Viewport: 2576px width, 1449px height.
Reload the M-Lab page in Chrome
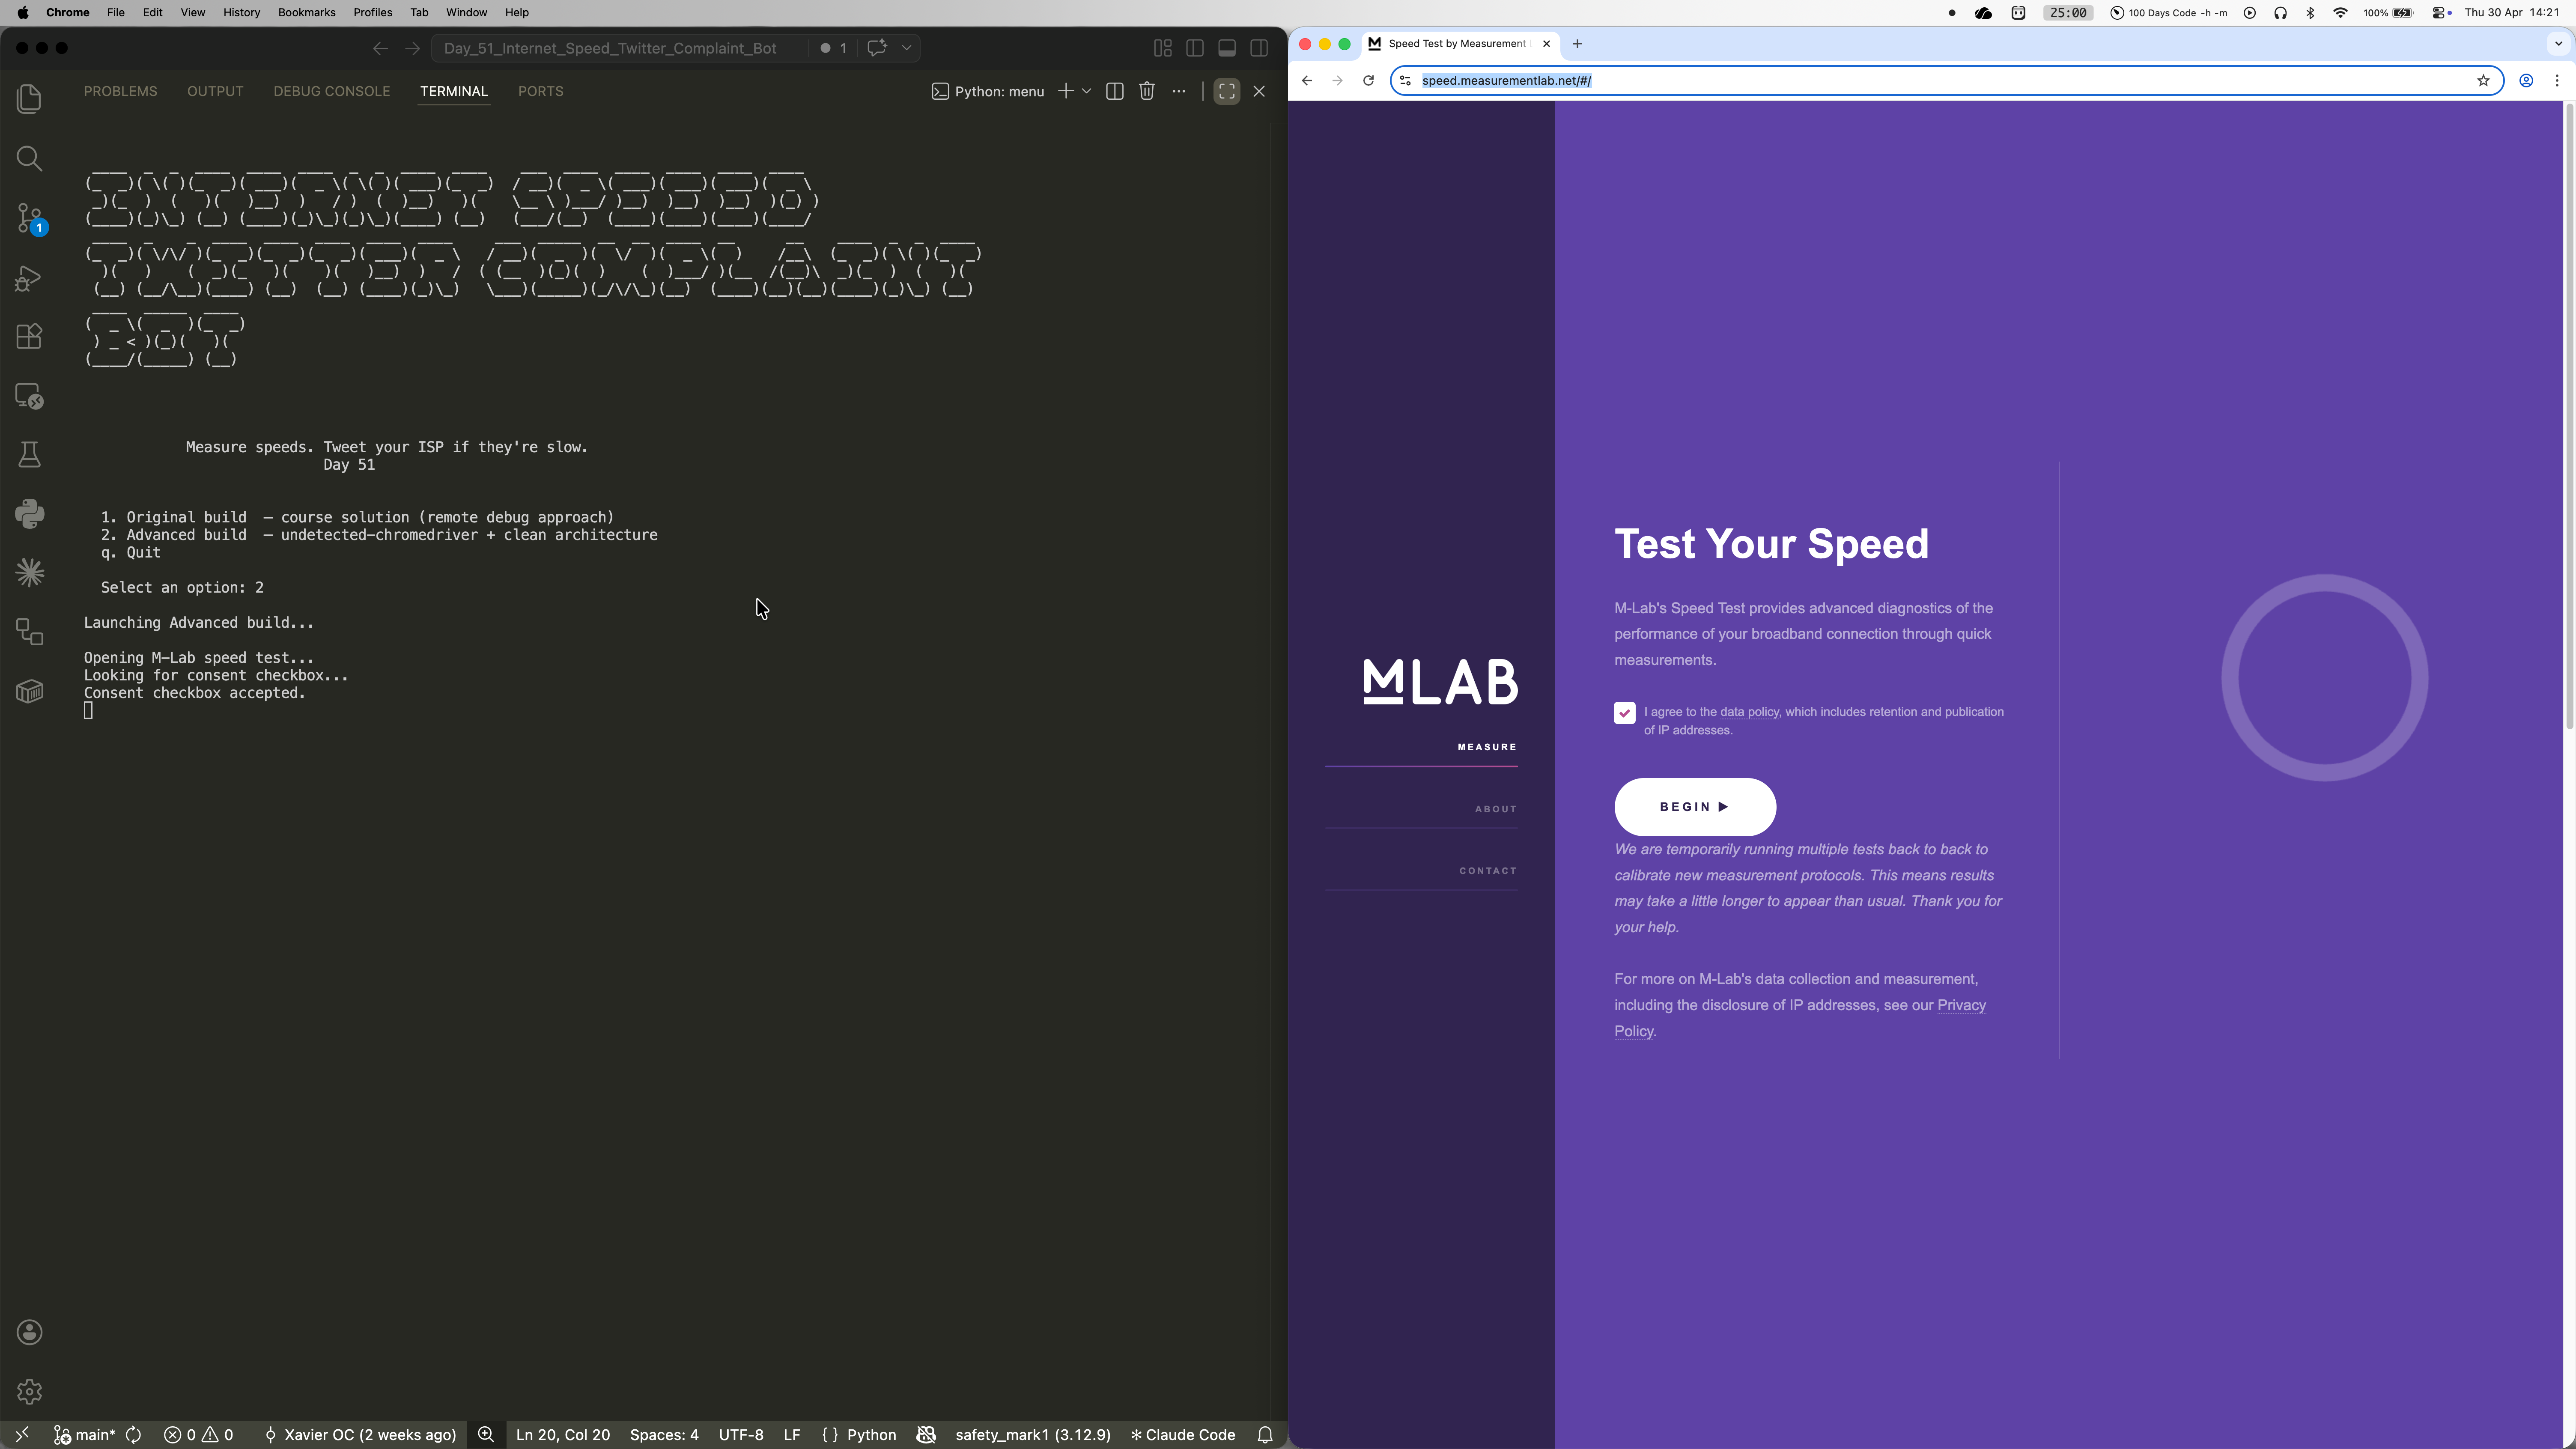[x=1368, y=80]
